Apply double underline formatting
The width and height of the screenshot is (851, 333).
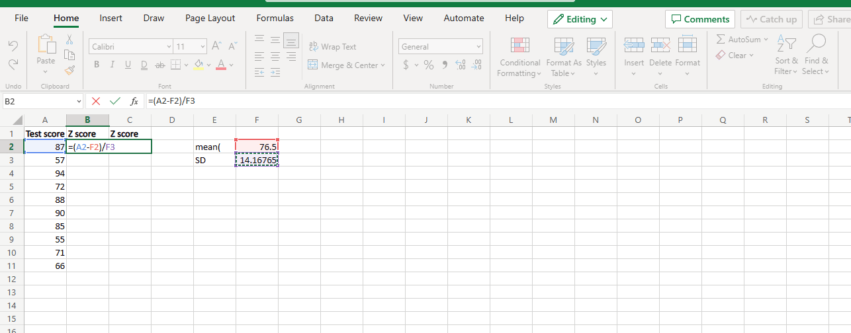click(x=144, y=65)
